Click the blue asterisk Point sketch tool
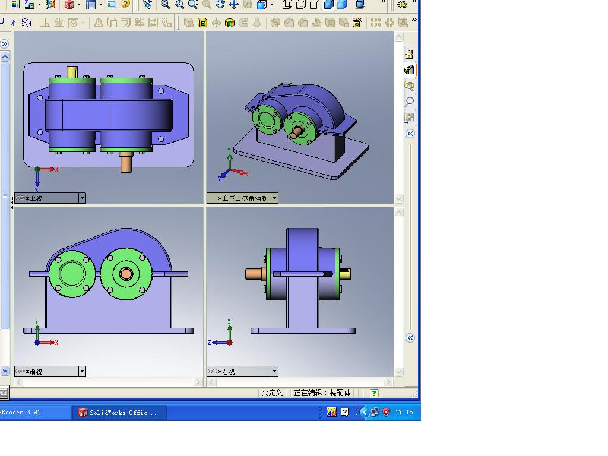The width and height of the screenshot is (608, 456). [13, 23]
